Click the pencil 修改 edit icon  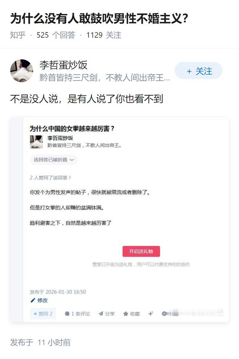(x=33, y=300)
